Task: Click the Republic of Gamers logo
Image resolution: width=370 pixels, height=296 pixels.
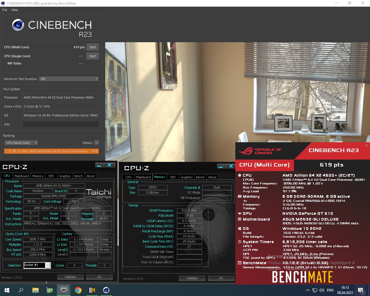Action: tap(260, 151)
